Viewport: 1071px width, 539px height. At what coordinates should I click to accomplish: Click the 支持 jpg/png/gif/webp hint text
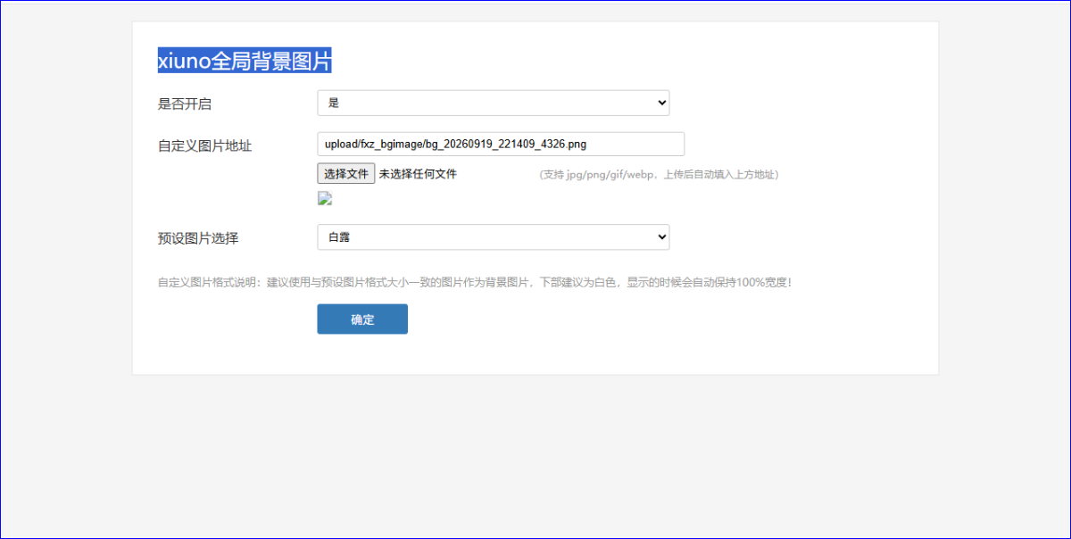point(660,175)
